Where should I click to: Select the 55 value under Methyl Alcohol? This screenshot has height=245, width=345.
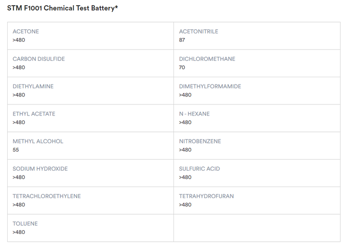click(16, 150)
